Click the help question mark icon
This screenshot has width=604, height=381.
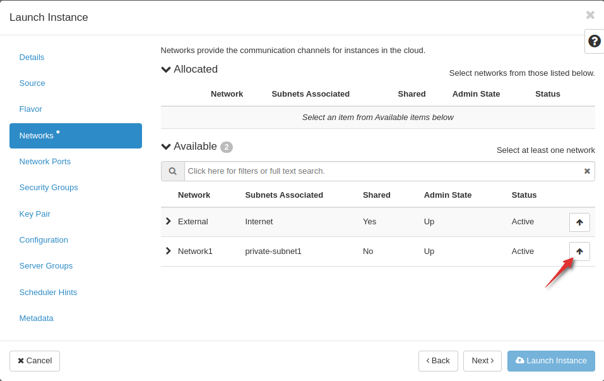[594, 41]
